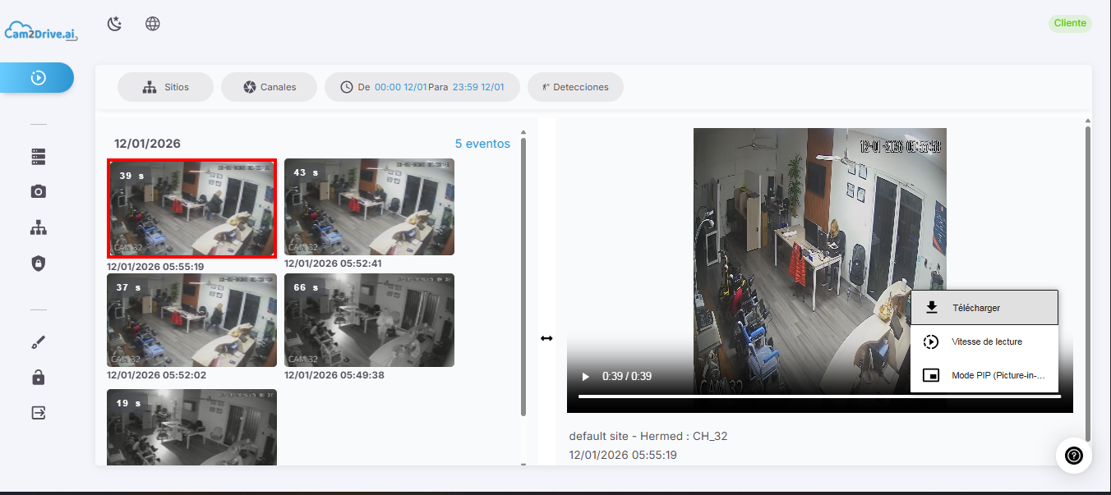Play the video
1111x495 pixels.
point(586,376)
